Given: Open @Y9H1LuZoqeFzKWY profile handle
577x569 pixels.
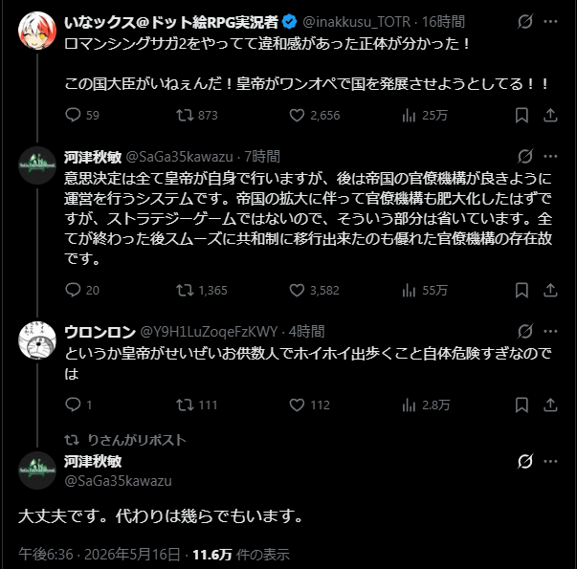Looking at the screenshot, I should point(209,332).
